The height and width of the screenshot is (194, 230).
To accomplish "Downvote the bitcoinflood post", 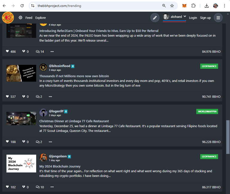I will 24,96.
